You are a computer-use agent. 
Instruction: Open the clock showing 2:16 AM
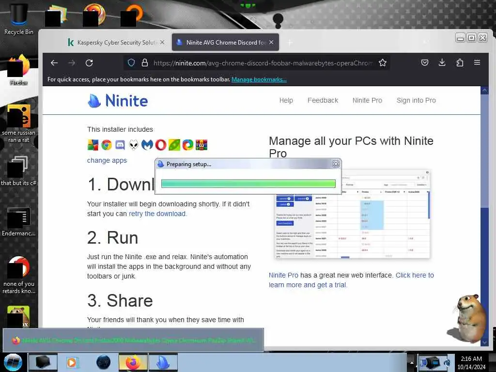[471, 363]
